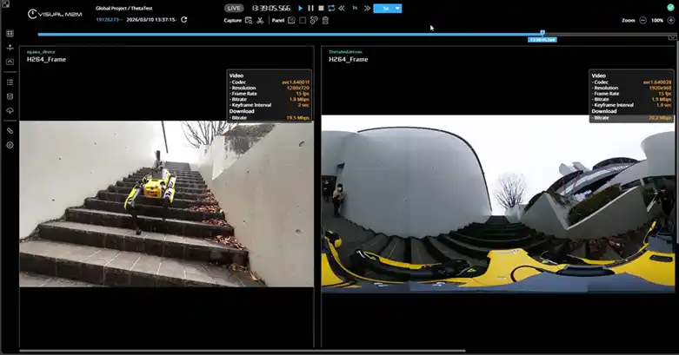Pause the playback
The image size is (679, 355).
coord(310,8)
